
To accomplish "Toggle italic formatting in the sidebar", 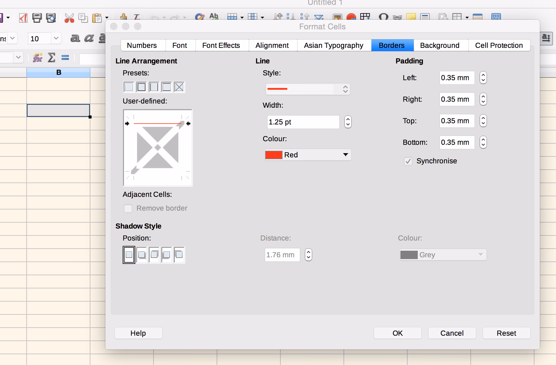I will [x=89, y=38].
